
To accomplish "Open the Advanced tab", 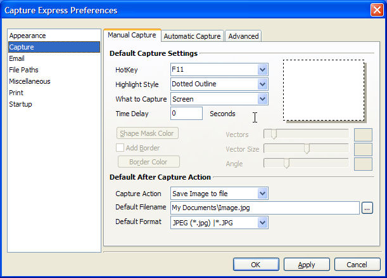I will coord(243,36).
